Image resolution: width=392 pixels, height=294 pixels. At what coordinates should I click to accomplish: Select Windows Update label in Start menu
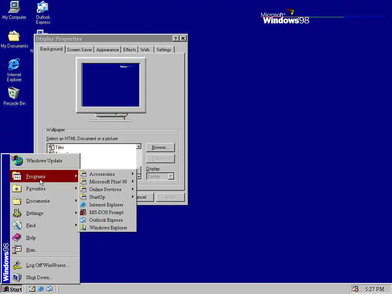pyautogui.click(x=44, y=161)
